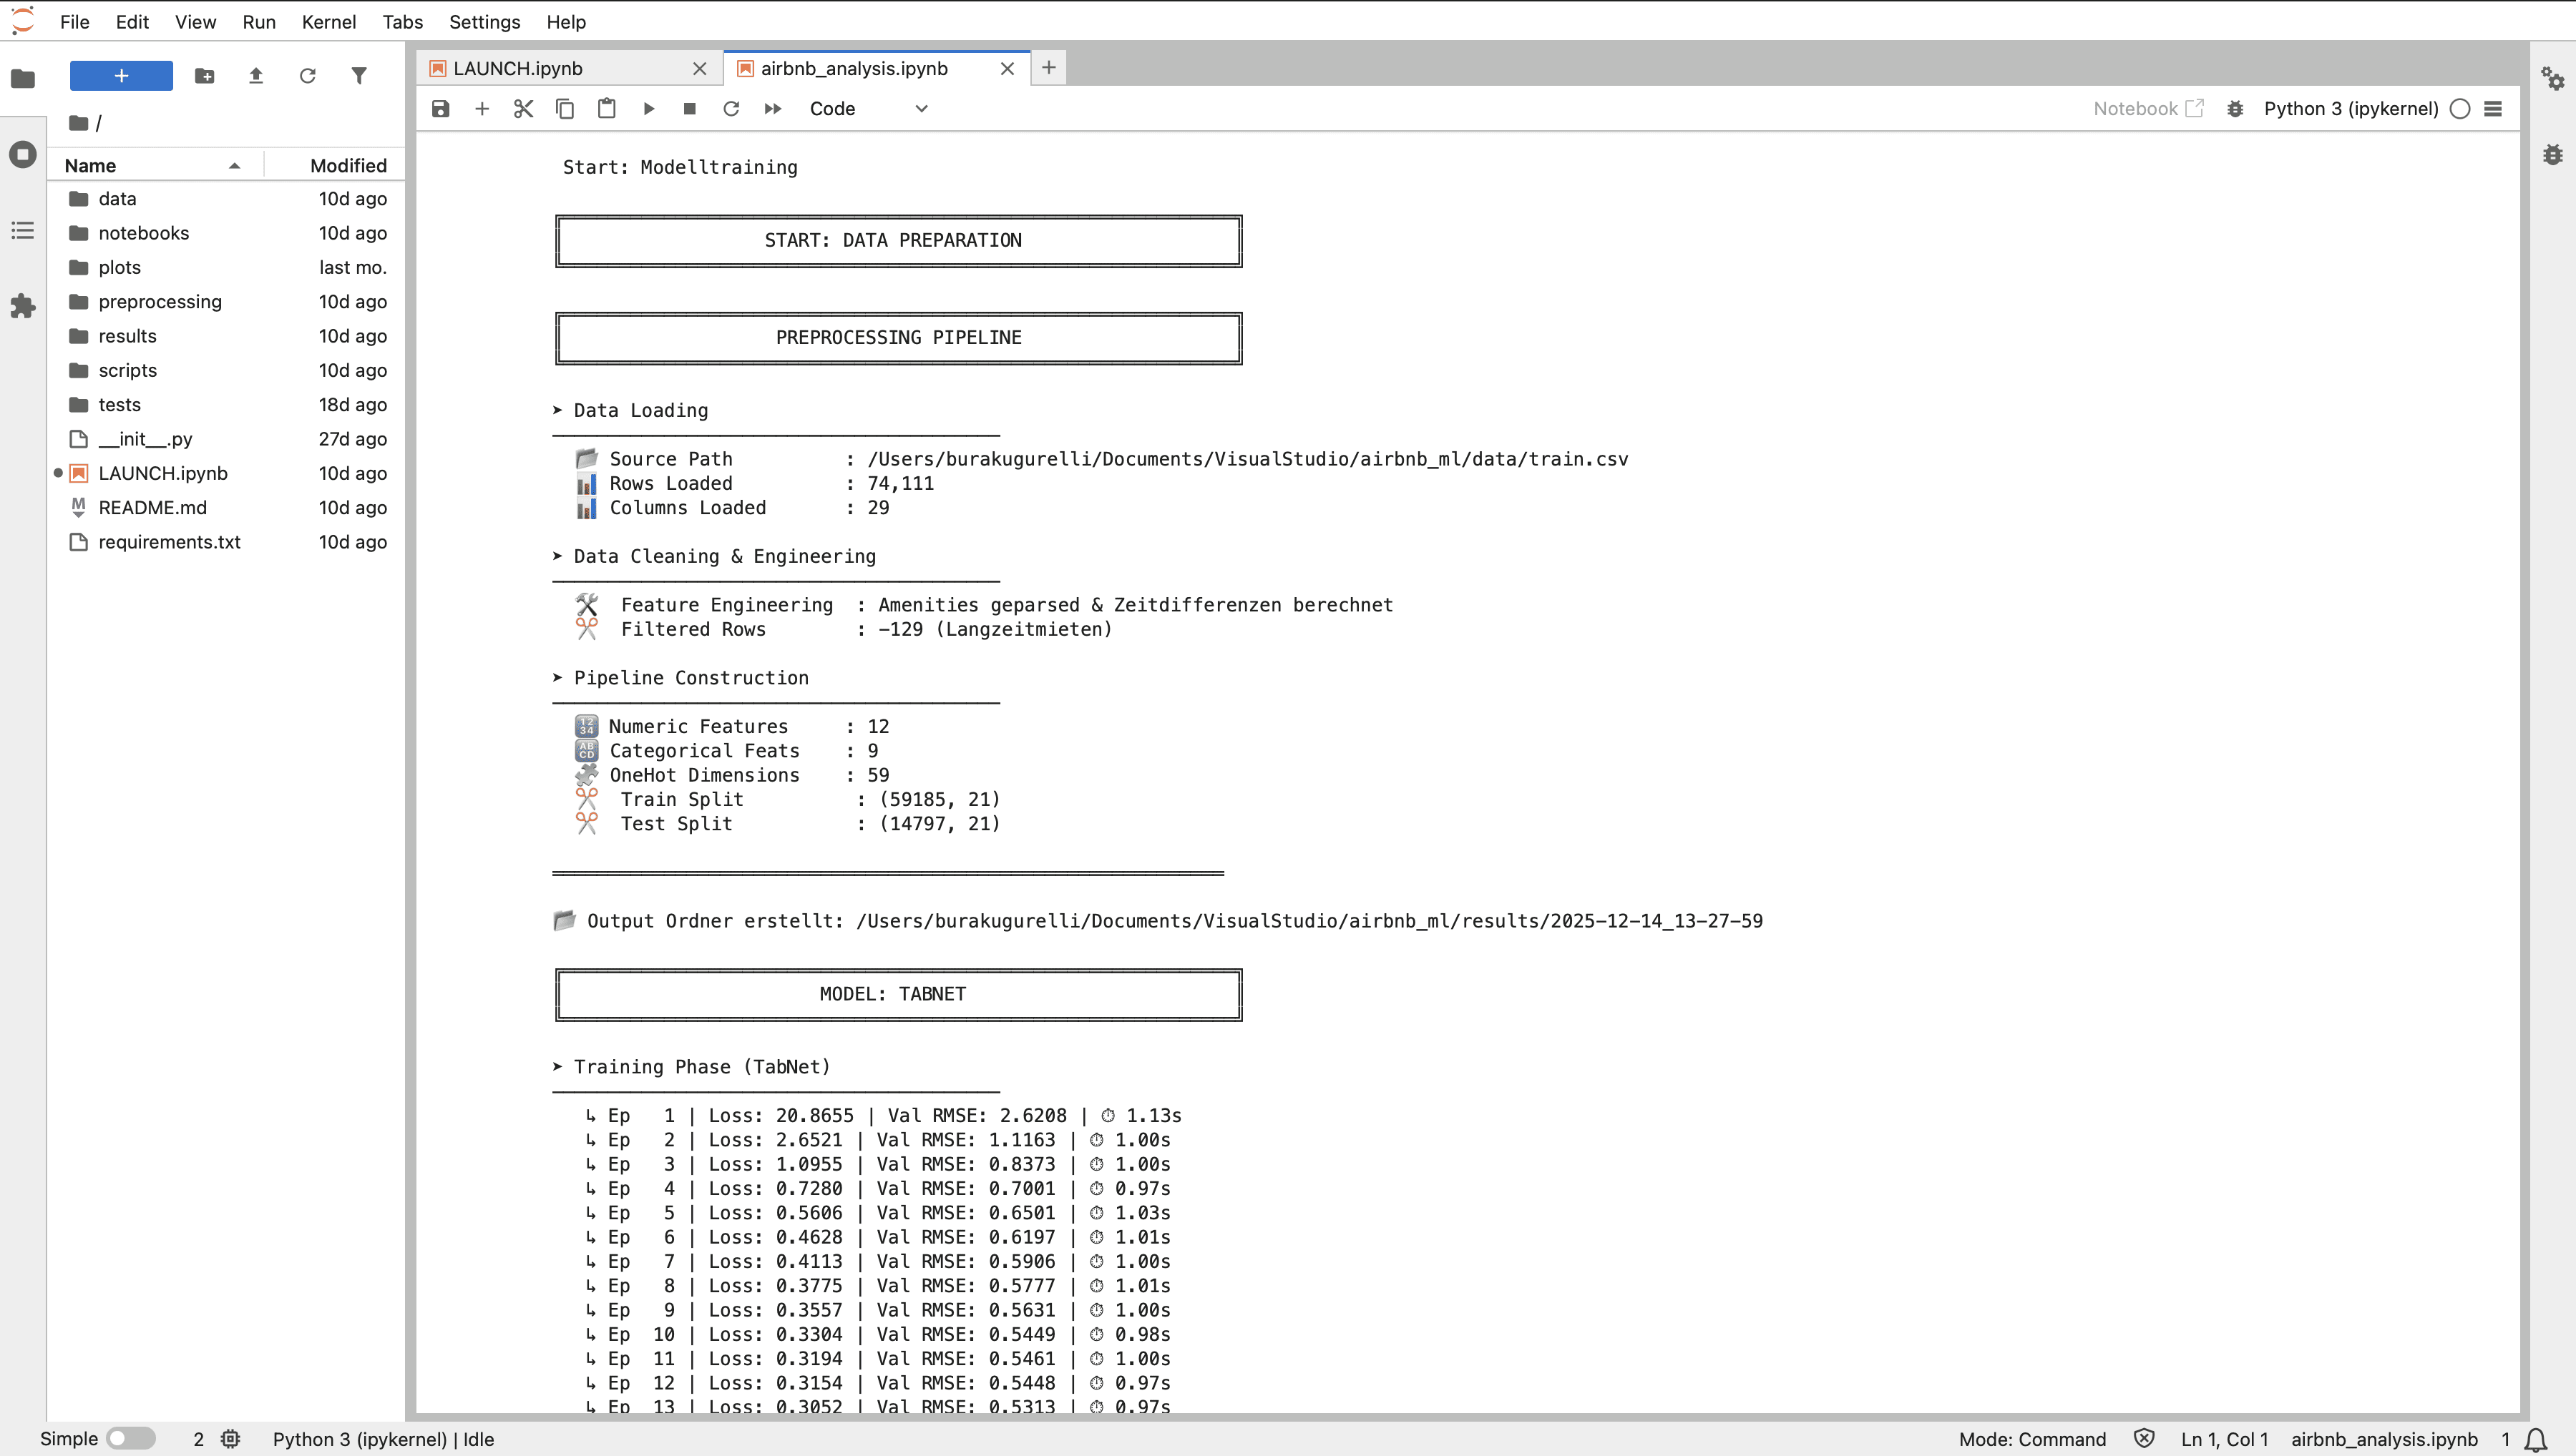
Task: Open the Code cell type dropdown
Action: (x=869, y=109)
